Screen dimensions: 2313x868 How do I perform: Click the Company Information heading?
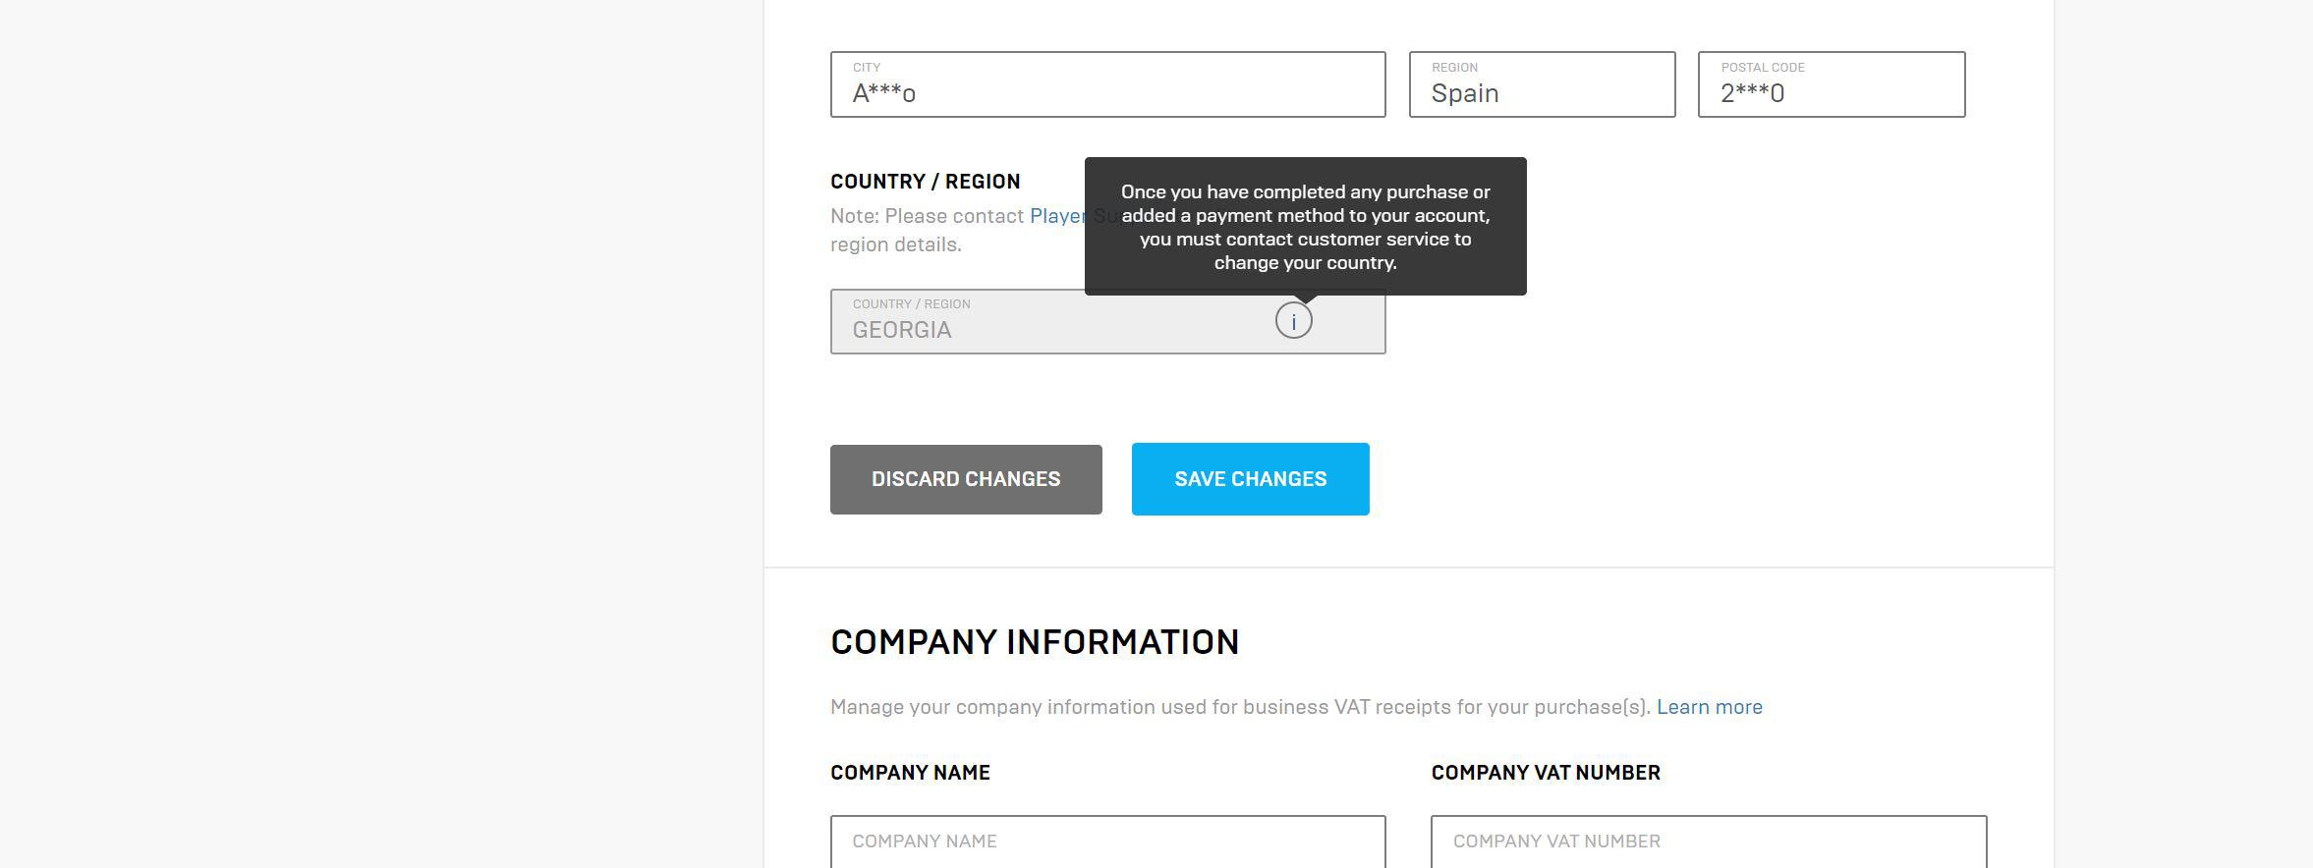pos(1034,642)
